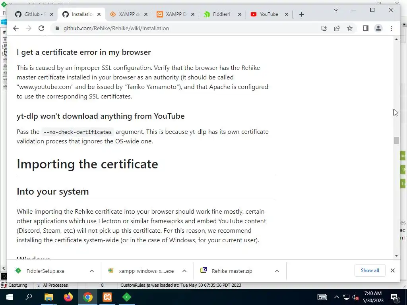
Task: Close the second XAMPP tab
Action: click(x=193, y=15)
